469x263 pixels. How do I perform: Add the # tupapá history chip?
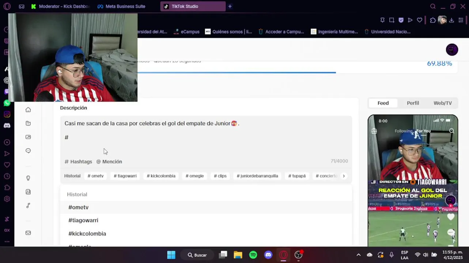[x=297, y=176]
